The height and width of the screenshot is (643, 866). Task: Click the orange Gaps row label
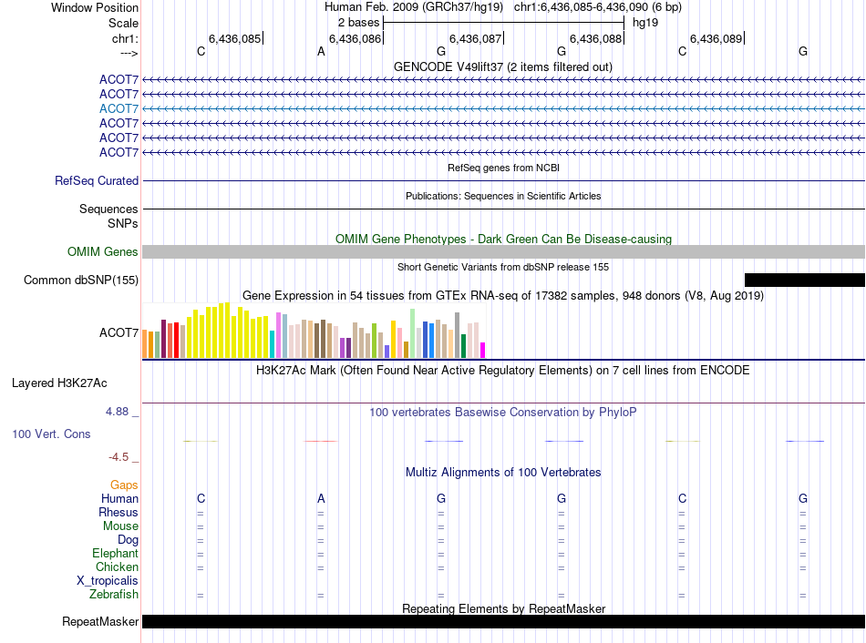point(124,485)
